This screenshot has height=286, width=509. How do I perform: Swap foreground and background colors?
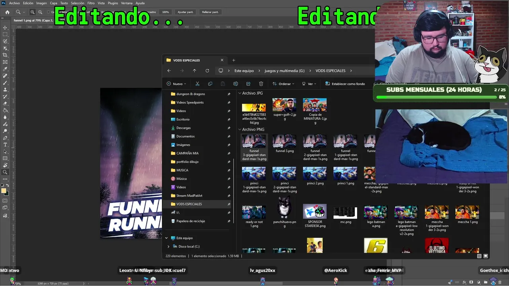coord(8,186)
